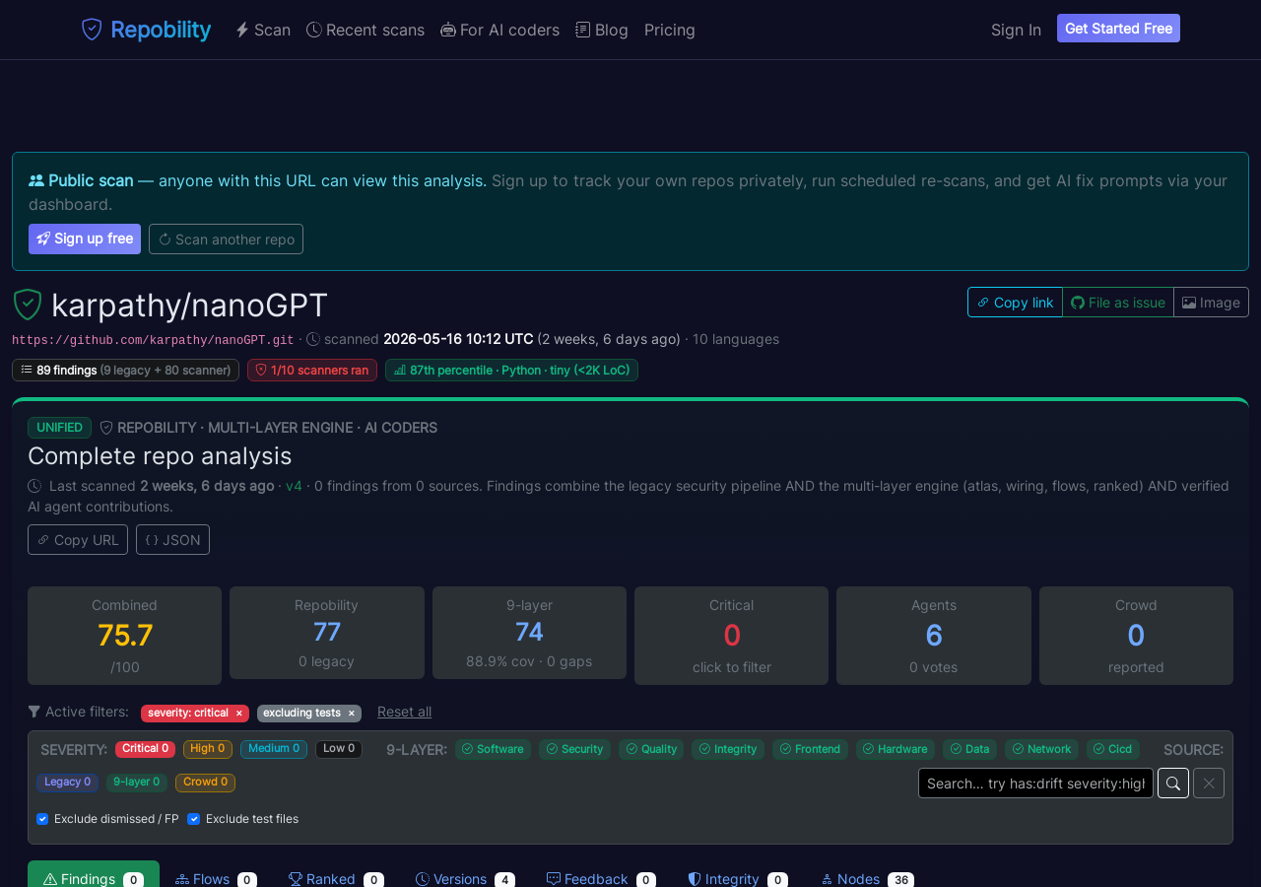Click the magnifier search button
The image size is (1261, 887).
click(x=1173, y=783)
